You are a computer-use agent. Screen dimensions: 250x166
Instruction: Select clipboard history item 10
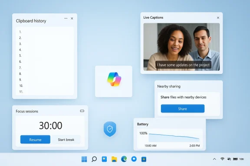click(45, 86)
